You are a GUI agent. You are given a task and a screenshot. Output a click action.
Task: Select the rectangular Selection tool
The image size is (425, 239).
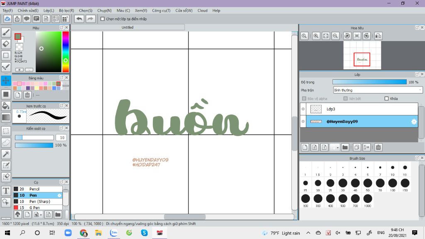(x=6, y=131)
